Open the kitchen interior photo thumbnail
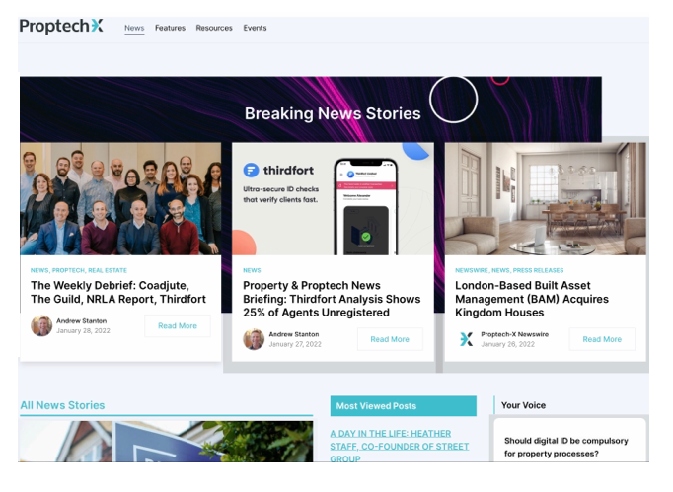The image size is (673, 492). click(545, 199)
